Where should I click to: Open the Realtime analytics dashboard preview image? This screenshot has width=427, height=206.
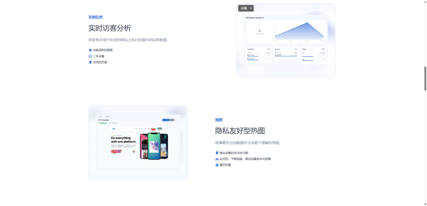click(x=286, y=40)
